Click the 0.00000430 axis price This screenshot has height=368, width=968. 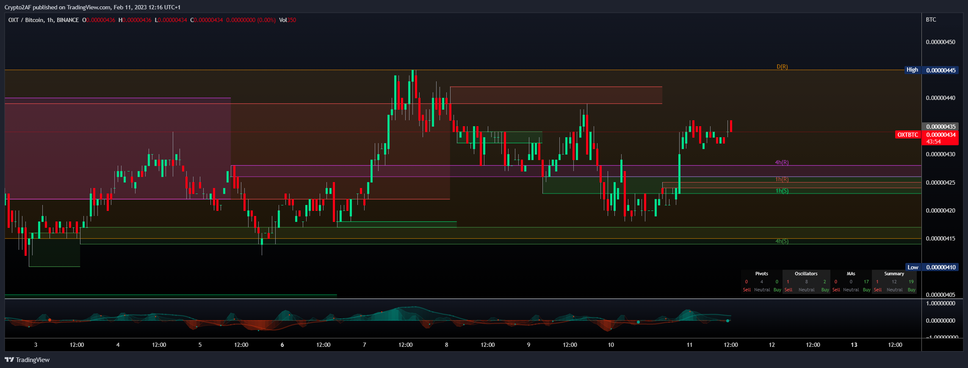(x=940, y=154)
